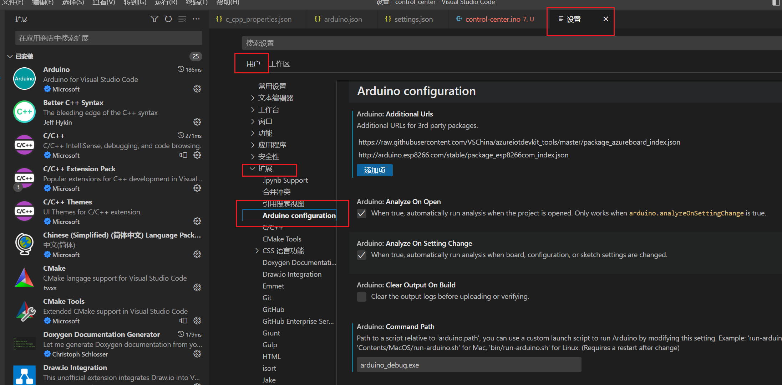
Task: Open manage gear for Doxygen Documentation Generator
Action: [197, 354]
